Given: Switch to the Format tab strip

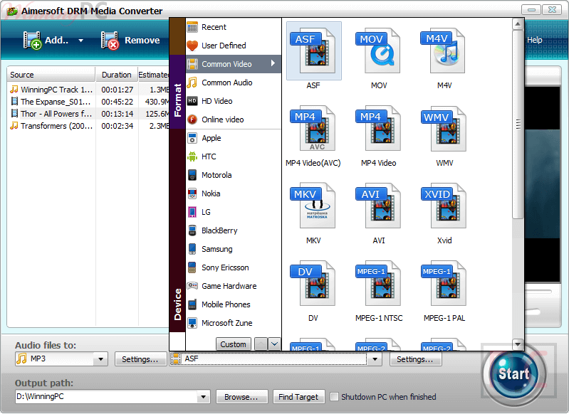Looking at the screenshot, I should (x=177, y=92).
